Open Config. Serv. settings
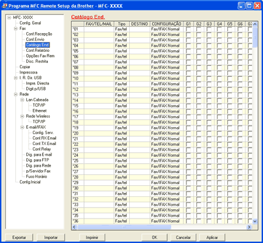The width and height of the screenshot is (263, 243). 43,133
